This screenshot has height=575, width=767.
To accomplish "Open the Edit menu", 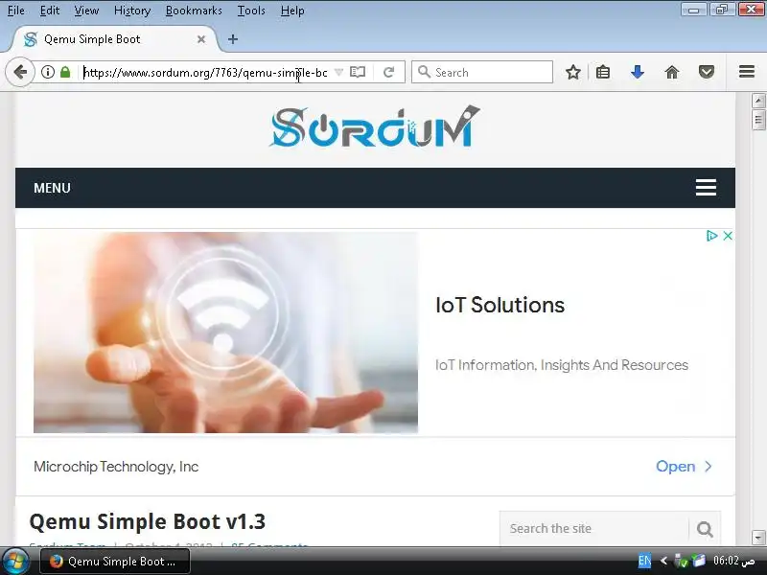I will (x=50, y=11).
